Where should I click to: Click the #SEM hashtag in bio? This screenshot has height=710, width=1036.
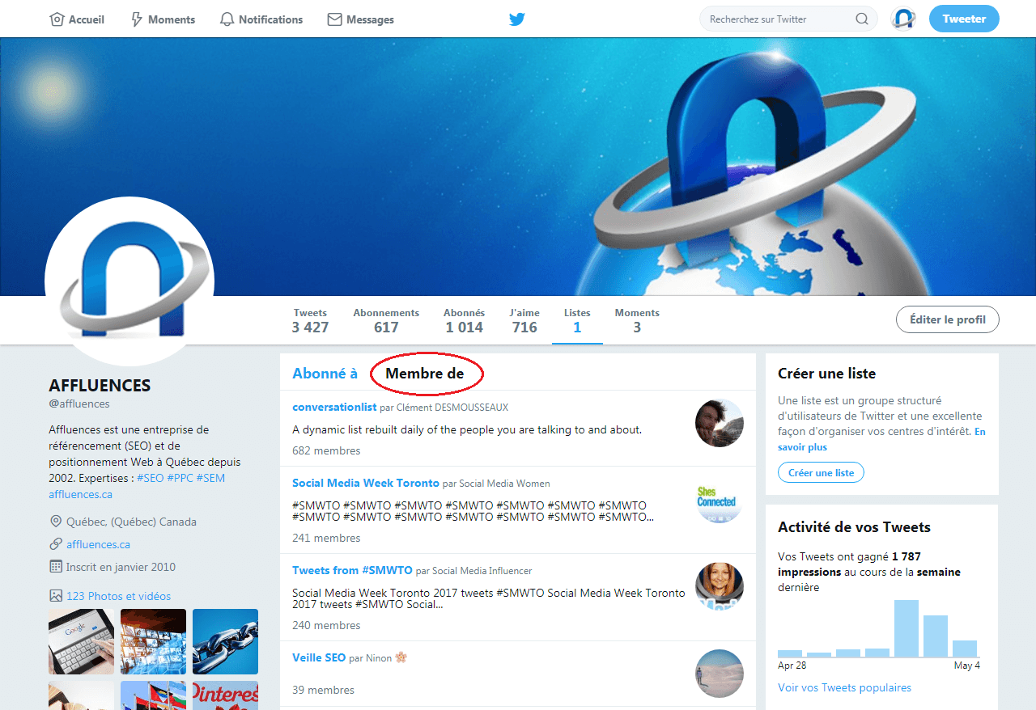[x=210, y=478]
